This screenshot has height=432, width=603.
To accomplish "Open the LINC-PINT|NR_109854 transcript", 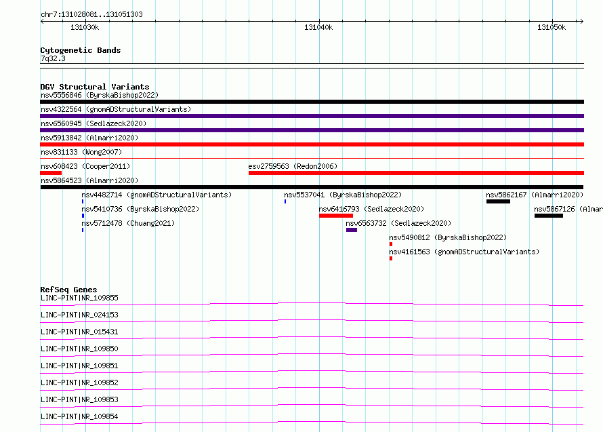I will (312, 420).
